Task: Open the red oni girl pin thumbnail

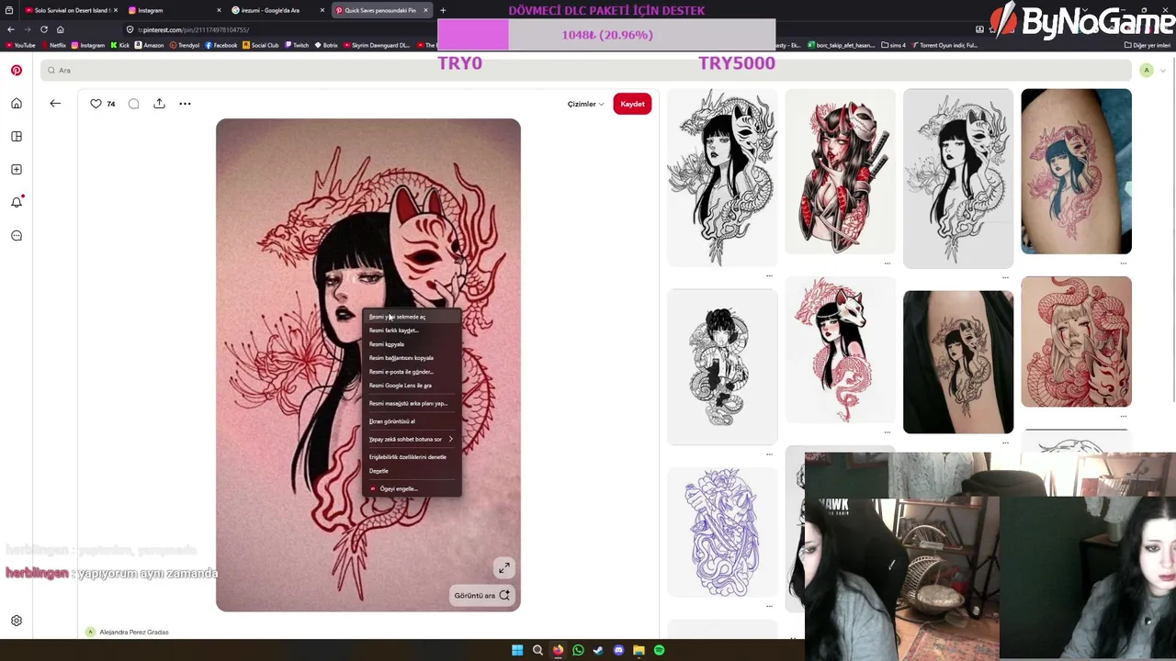Action: pyautogui.click(x=840, y=171)
